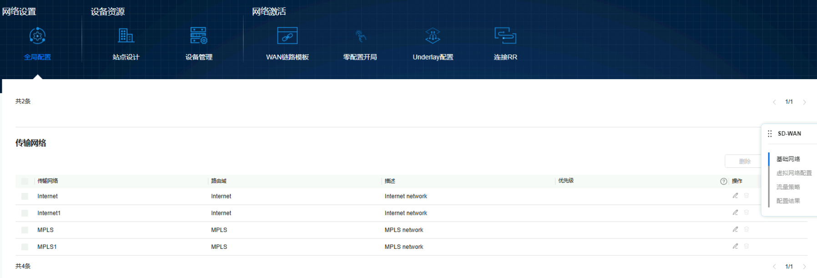This screenshot has height=278, width=817.
Task: Tick the checkbox for the MPLS row
Action: (x=25, y=230)
